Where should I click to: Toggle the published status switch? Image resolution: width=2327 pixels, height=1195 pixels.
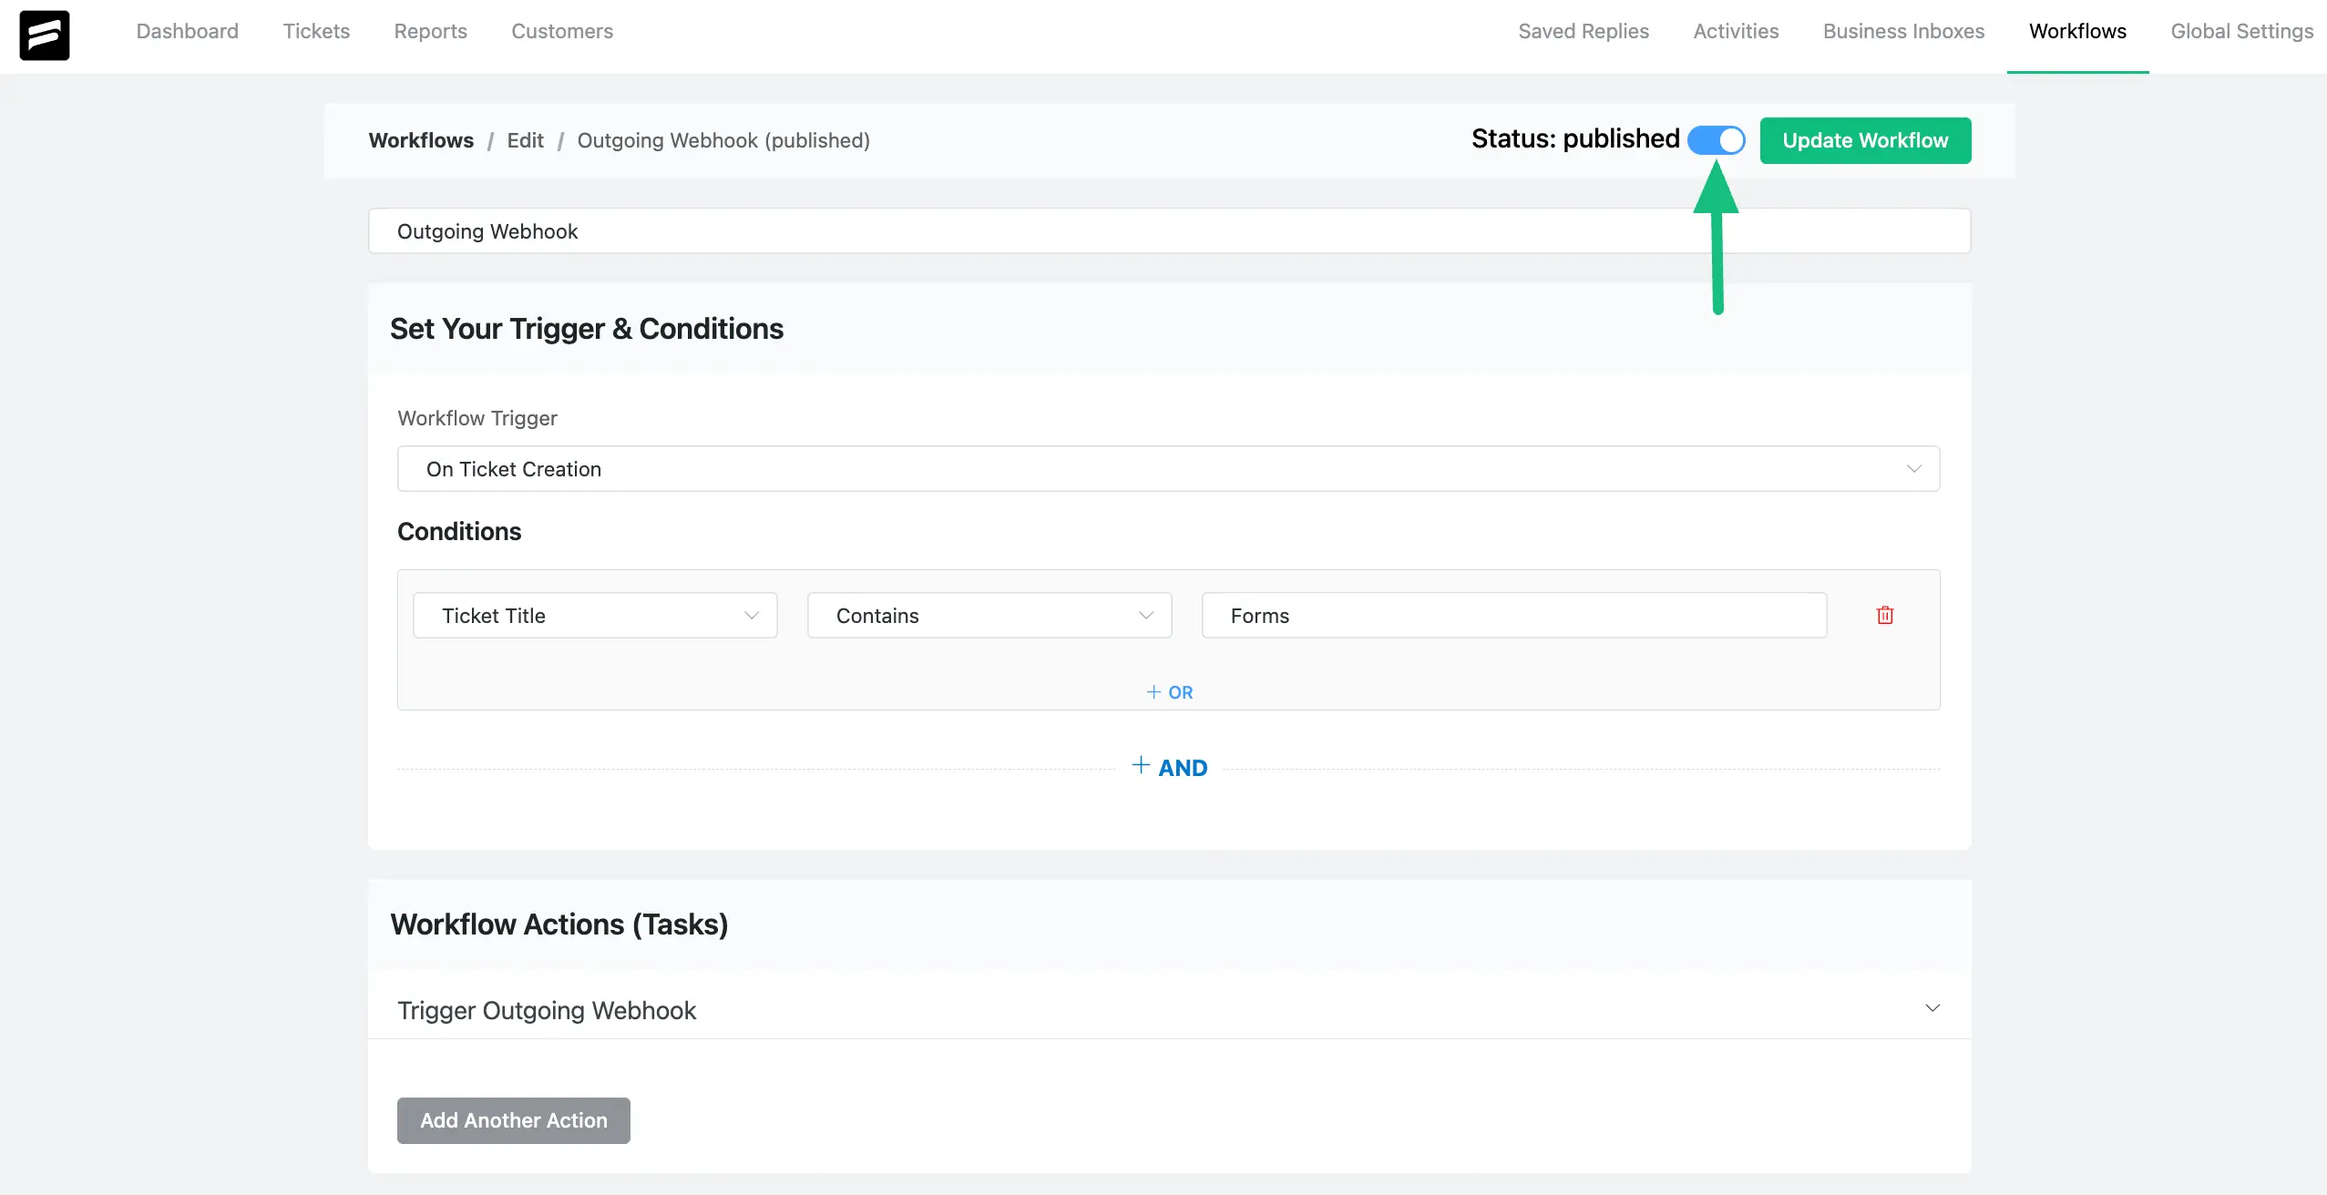[x=1716, y=140]
